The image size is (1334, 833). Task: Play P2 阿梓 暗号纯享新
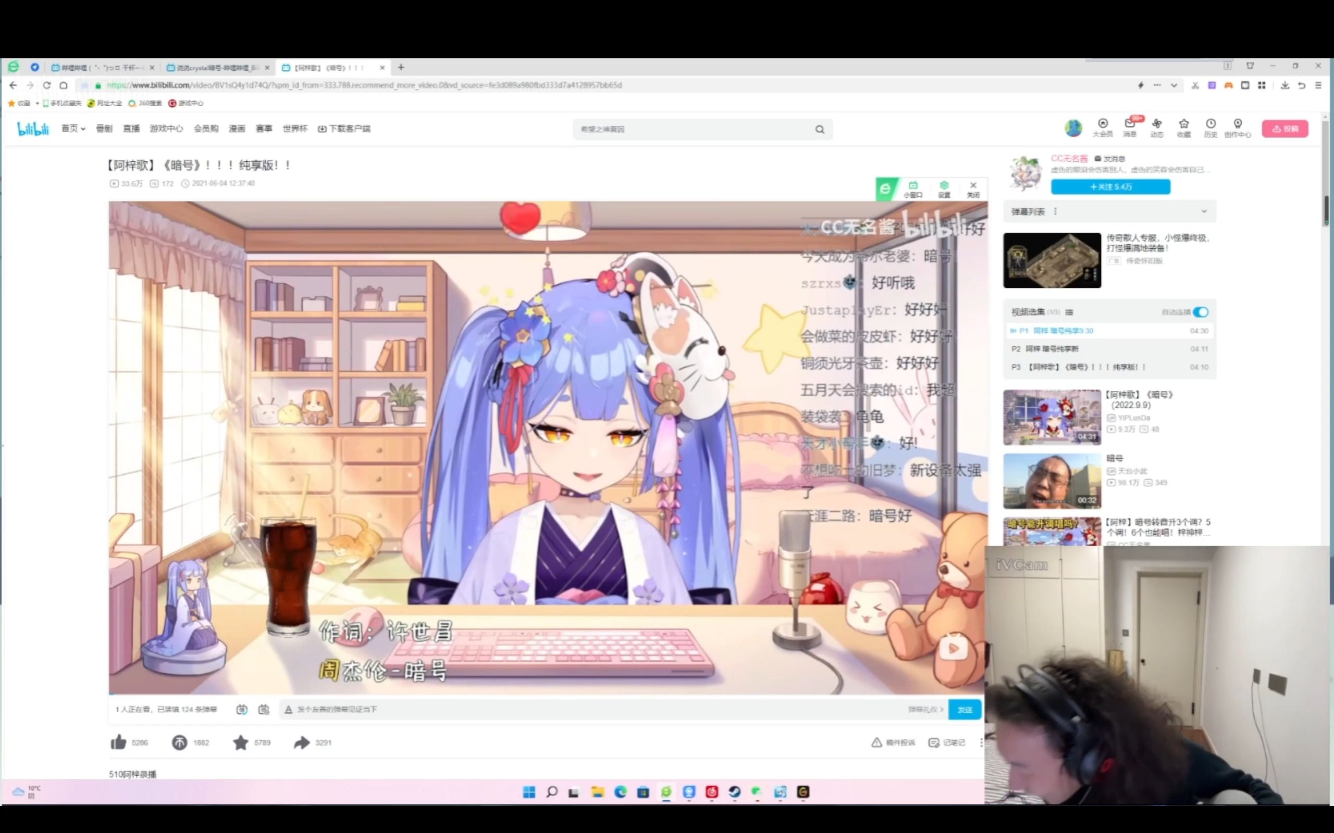click(x=1109, y=349)
